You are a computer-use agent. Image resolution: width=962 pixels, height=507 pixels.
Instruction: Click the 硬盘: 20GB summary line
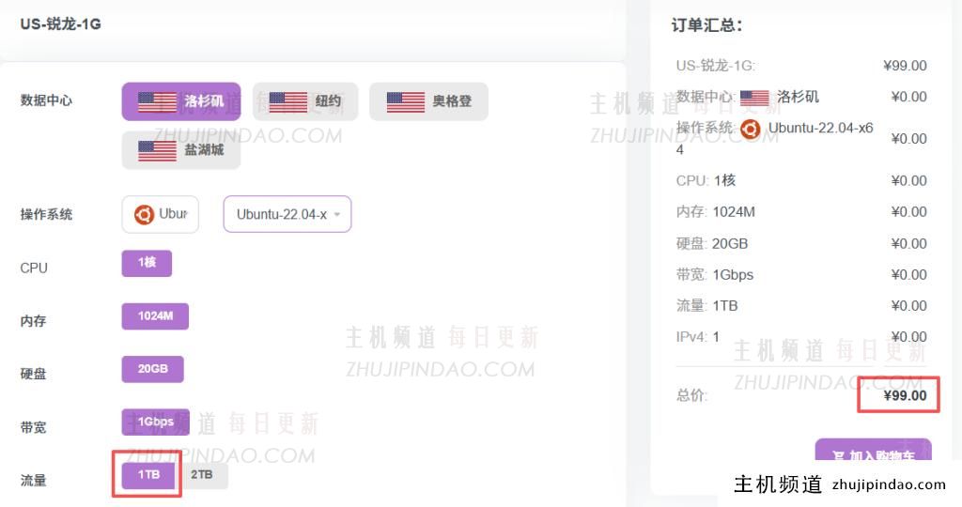[712, 243]
